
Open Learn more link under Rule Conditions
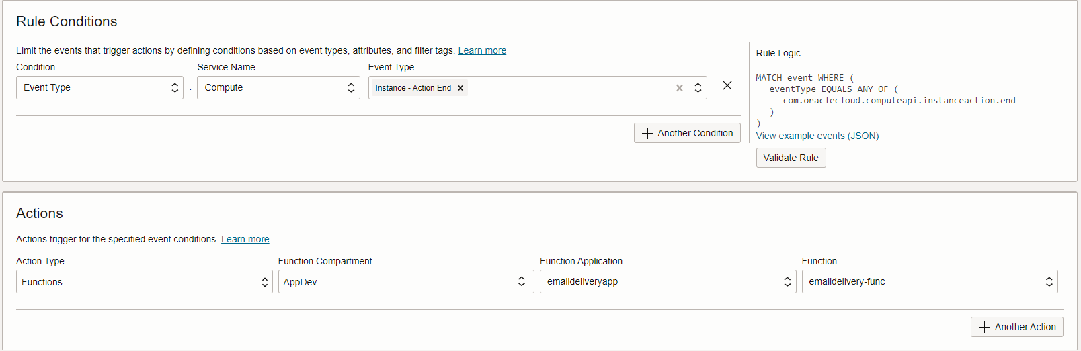(x=482, y=50)
